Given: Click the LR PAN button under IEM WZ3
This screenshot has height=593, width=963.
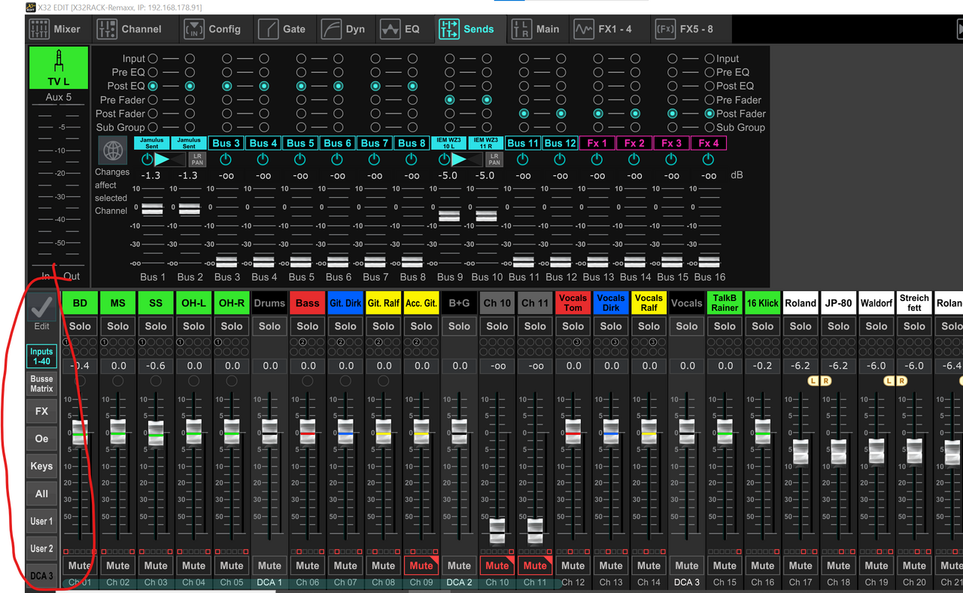Looking at the screenshot, I should click(494, 160).
